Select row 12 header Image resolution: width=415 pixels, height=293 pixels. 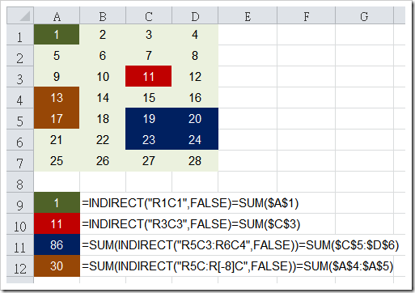pos(20,266)
